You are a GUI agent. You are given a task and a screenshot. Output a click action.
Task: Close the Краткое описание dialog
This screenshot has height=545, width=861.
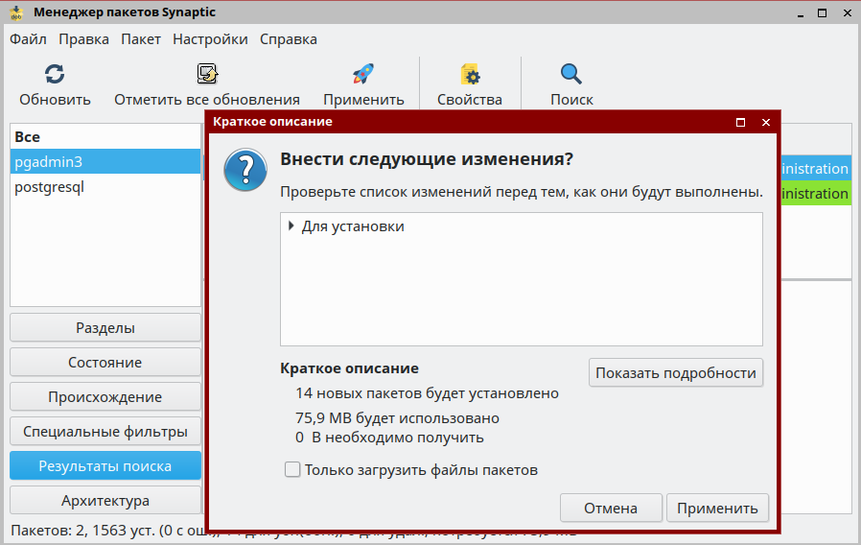point(766,122)
